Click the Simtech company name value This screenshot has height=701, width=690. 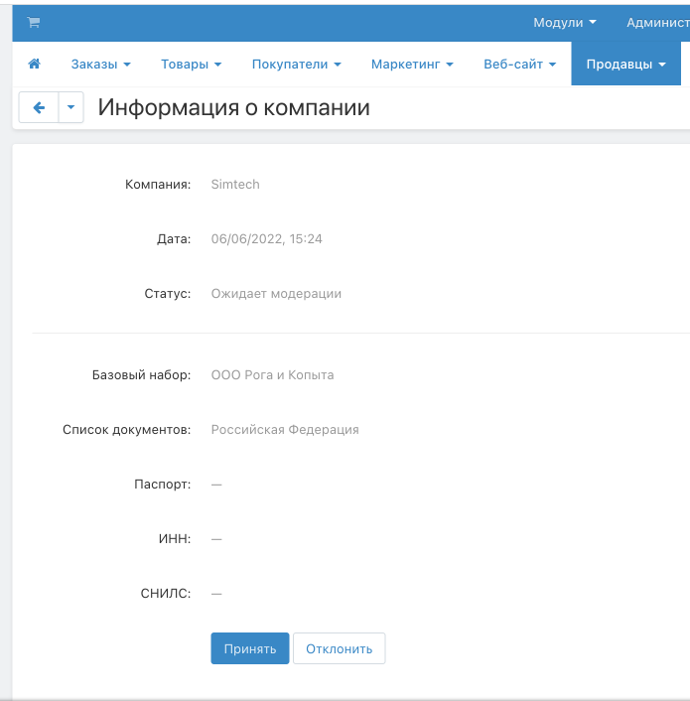click(235, 185)
